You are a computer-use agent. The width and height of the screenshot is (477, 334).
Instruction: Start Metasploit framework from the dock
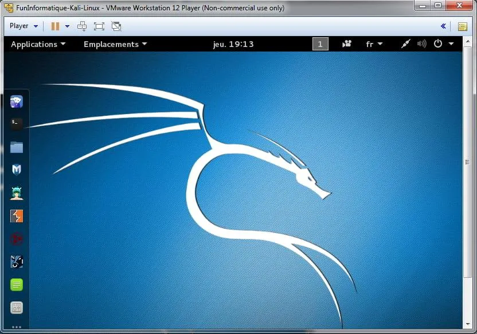[x=17, y=170]
